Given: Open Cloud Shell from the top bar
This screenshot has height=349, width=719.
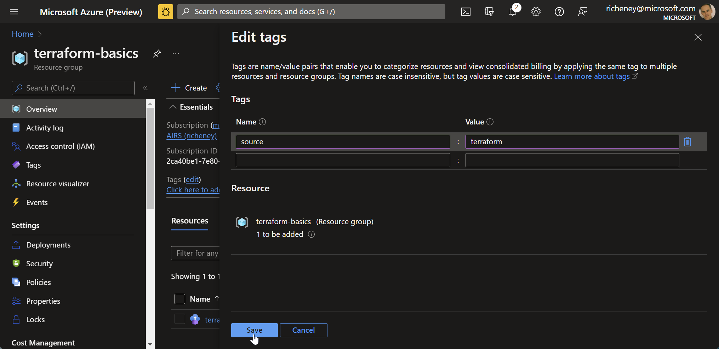Looking at the screenshot, I should 466,12.
